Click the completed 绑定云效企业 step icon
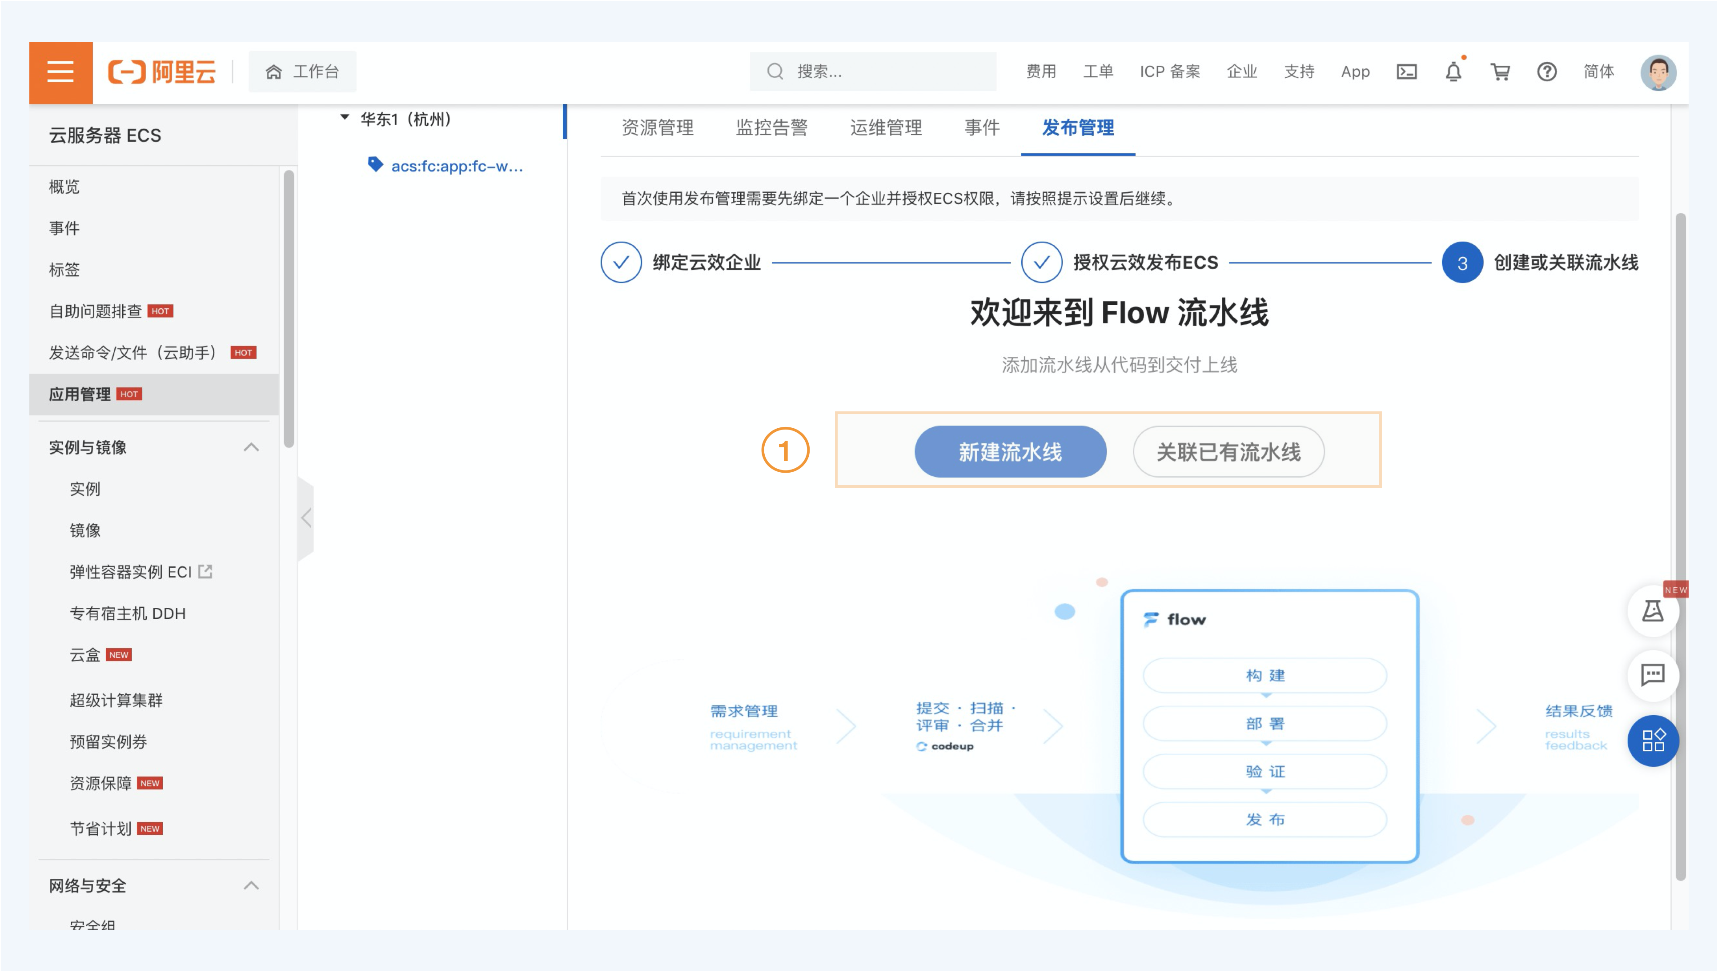1718x972 pixels. [621, 263]
